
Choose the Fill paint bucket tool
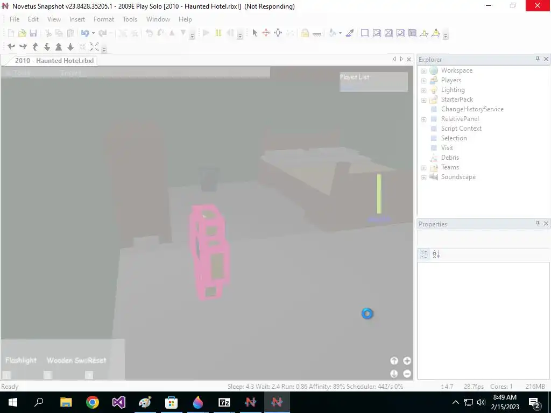332,33
